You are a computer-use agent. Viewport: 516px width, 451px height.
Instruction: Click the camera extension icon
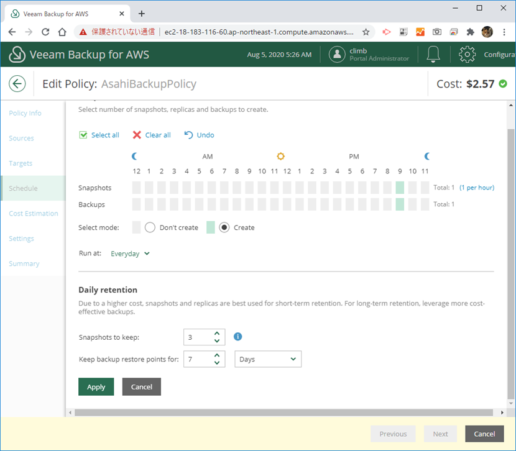click(x=436, y=32)
